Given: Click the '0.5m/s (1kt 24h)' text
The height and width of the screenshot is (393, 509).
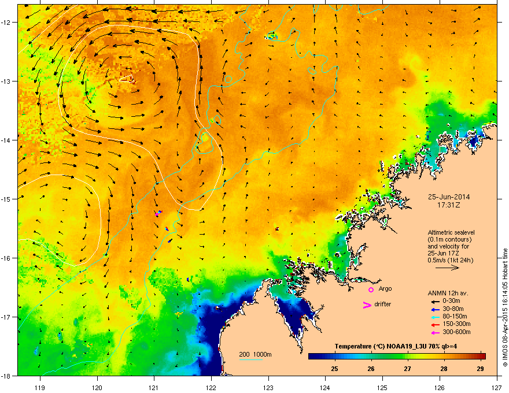Looking at the screenshot, I should tap(450, 260).
